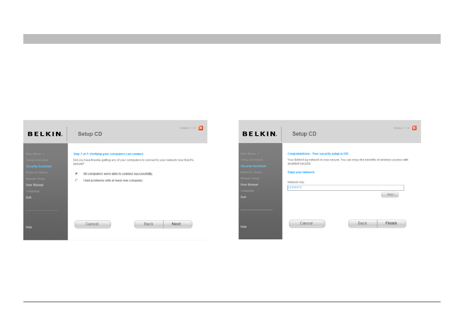Close the right Belkin Setup CD window
Screen dimensions: 464x325
pyautogui.click(x=414, y=128)
